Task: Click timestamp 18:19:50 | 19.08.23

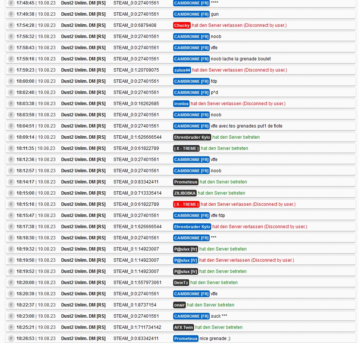Action: click(36, 261)
